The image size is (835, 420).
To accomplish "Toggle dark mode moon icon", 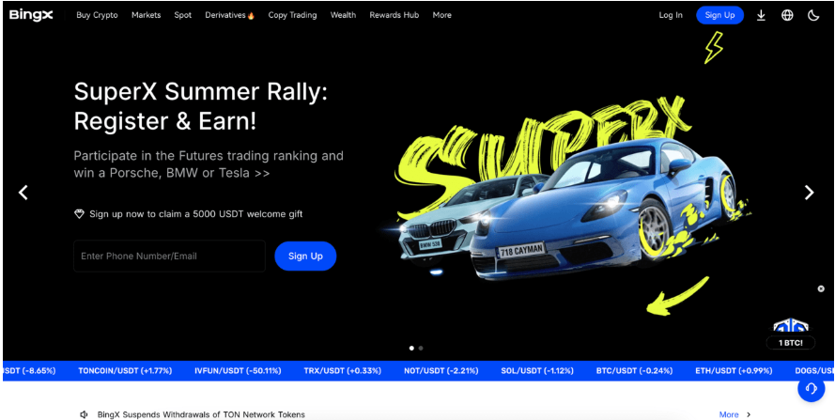I will pyautogui.click(x=813, y=15).
